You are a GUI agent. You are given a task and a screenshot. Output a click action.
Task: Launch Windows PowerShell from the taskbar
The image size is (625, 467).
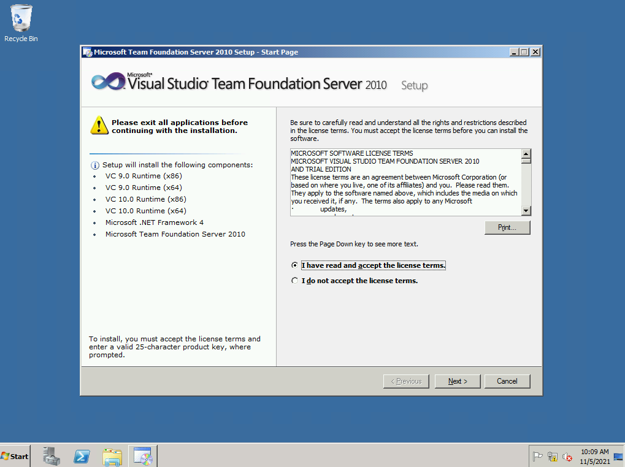(x=82, y=456)
